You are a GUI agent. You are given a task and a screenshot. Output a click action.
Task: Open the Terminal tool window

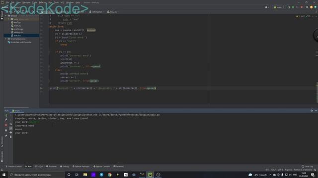coord(119,167)
